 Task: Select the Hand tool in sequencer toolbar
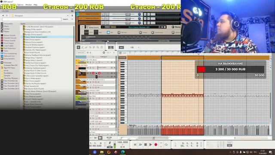[101, 47]
